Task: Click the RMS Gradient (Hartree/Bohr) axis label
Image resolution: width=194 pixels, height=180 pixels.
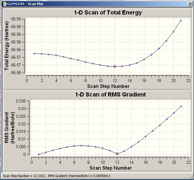Action: coord(10,127)
